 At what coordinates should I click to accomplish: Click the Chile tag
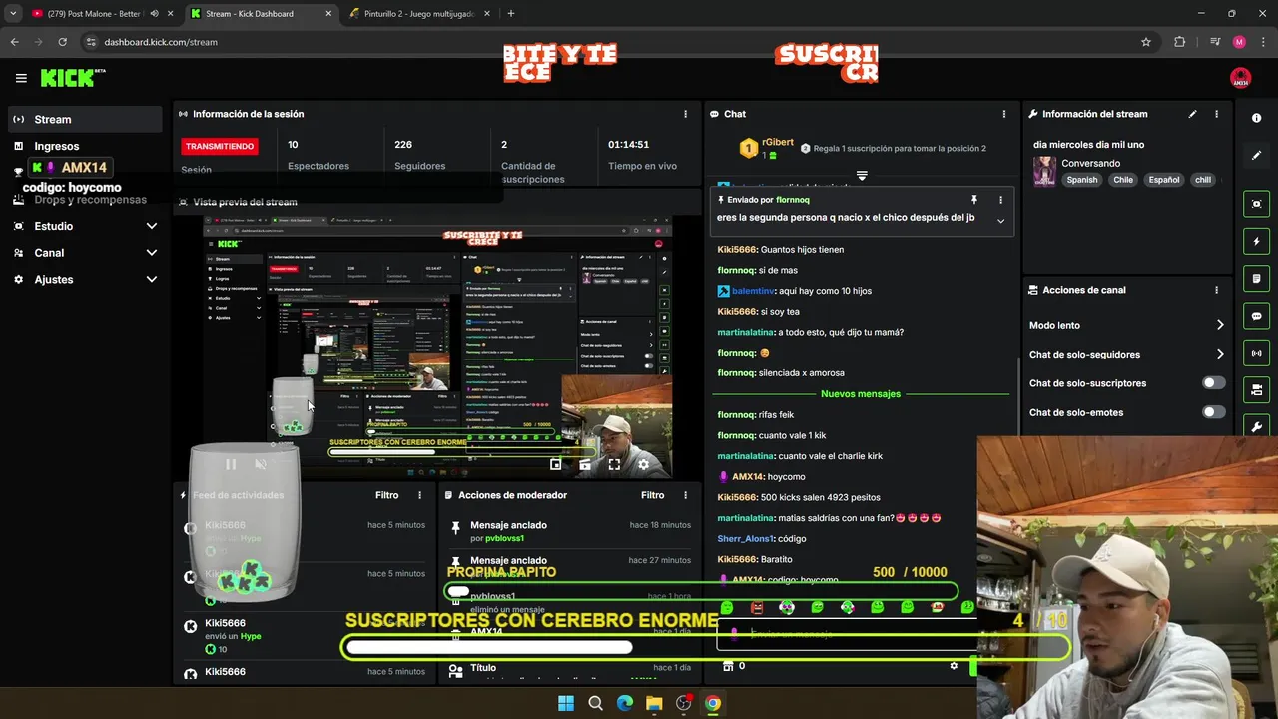(1123, 180)
